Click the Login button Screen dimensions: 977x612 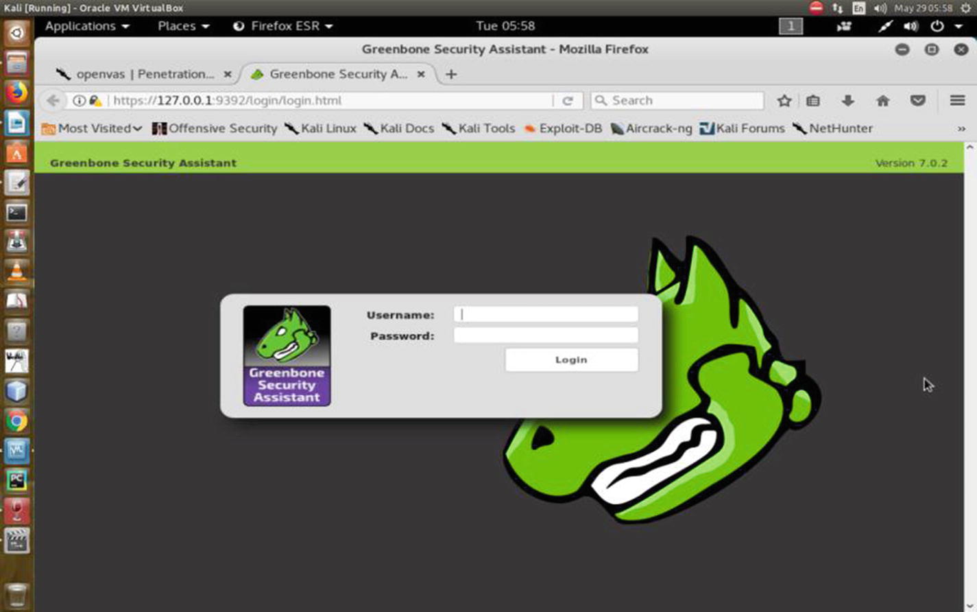pos(571,360)
